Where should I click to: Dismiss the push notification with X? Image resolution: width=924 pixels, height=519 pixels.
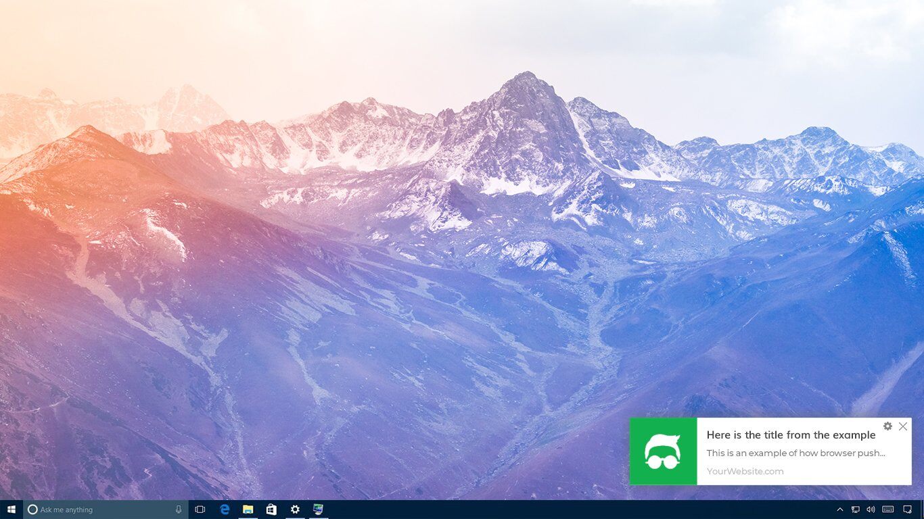pos(903,426)
